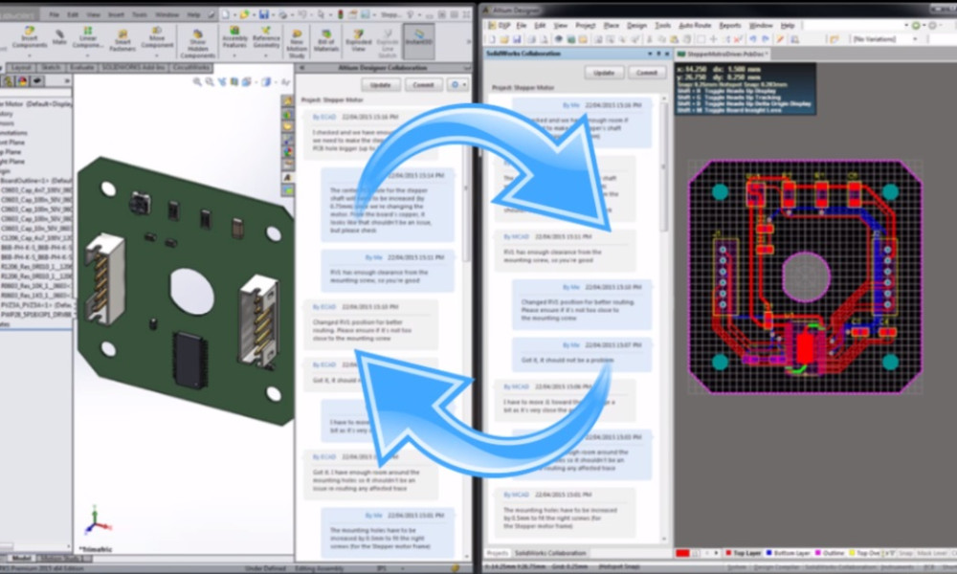The width and height of the screenshot is (957, 574).
Task: Select the Outline layer tab in Altium
Action: (x=830, y=553)
